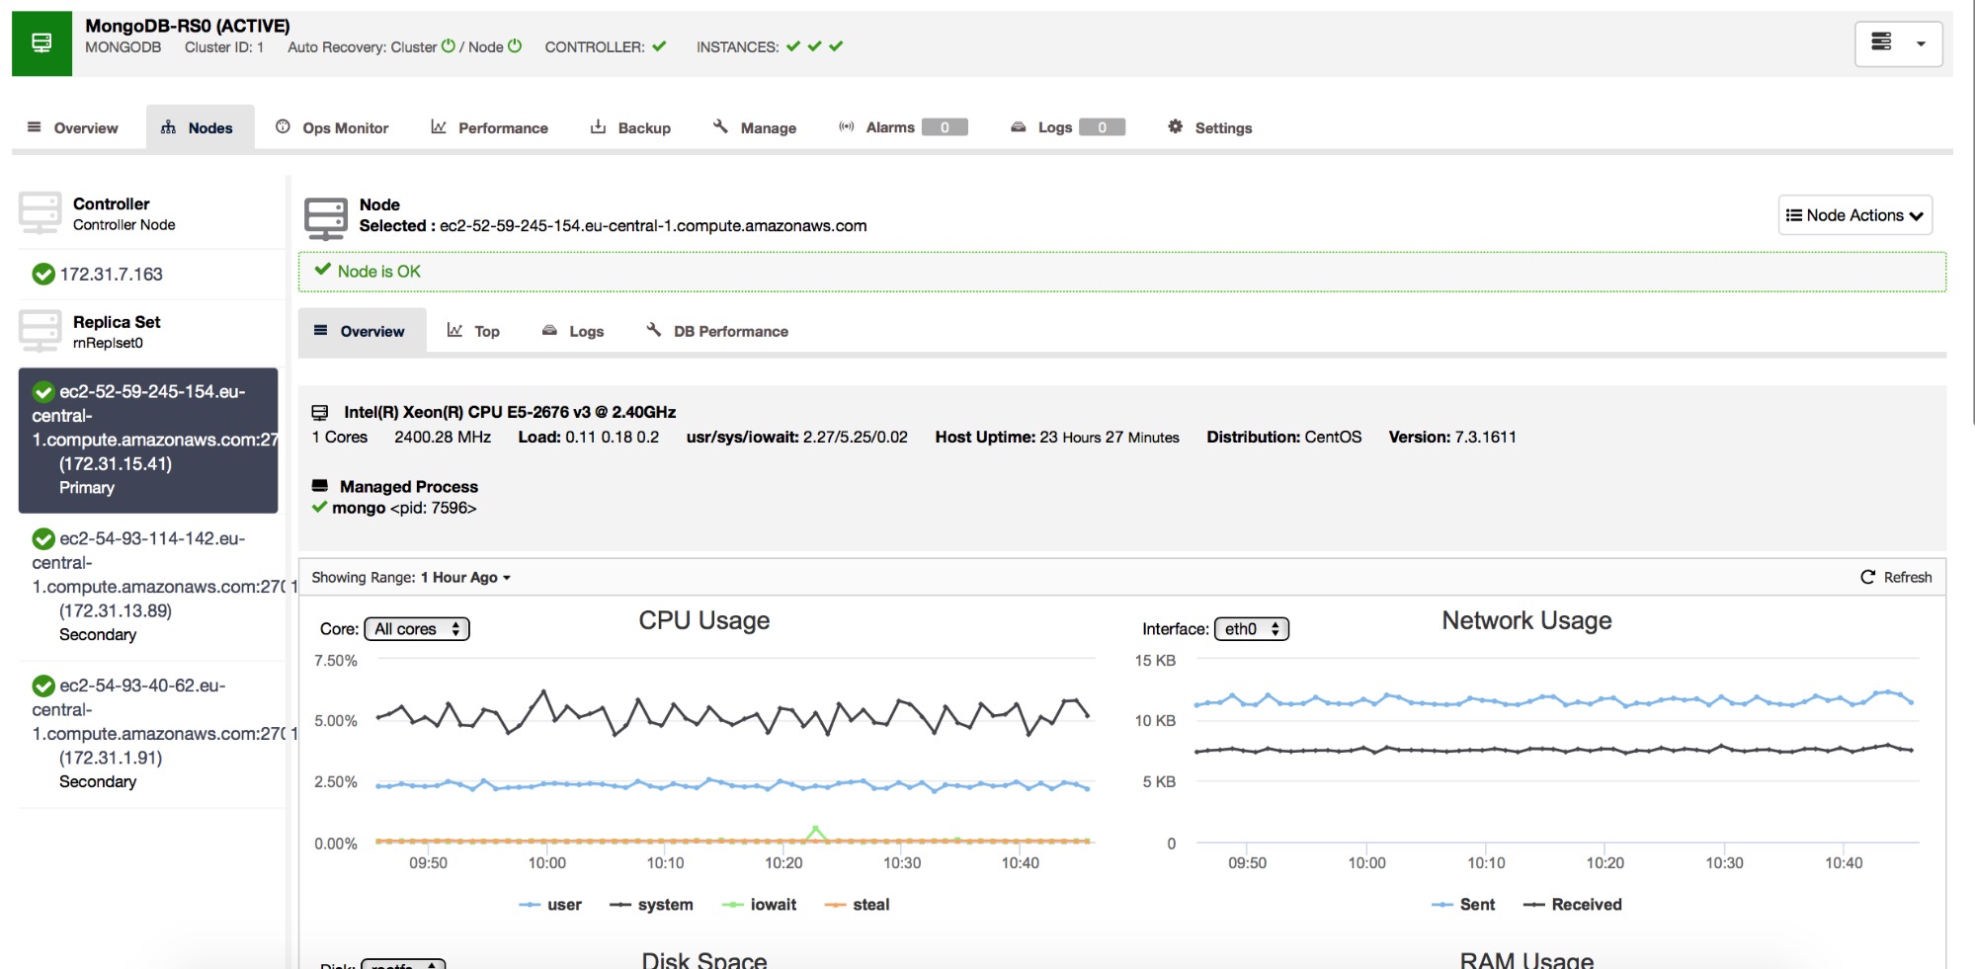
Task: Toggle Node auto recovery power icon
Action: [514, 46]
